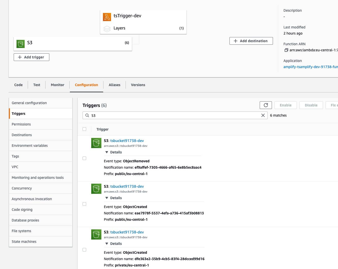Collapse Details of private ObjectCreated trigger
The height and width of the screenshot is (269, 338).
tap(114, 244)
